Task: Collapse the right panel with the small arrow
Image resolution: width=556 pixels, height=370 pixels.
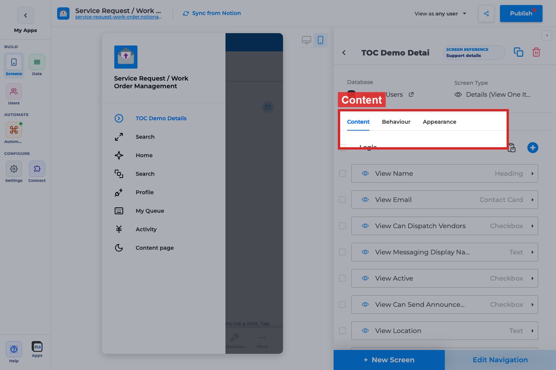Action: click(x=547, y=35)
